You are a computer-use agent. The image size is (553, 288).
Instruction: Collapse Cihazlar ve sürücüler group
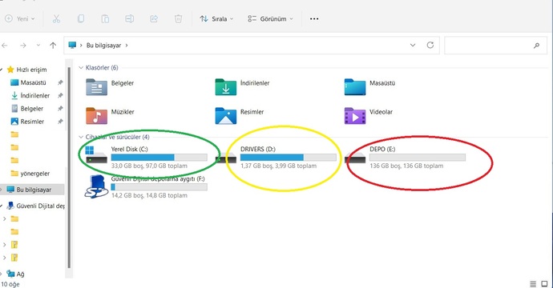coord(81,137)
